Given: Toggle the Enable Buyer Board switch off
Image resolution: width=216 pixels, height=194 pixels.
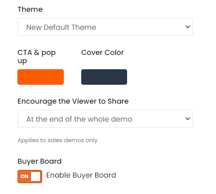Looking at the screenshot, I should [x=30, y=177].
